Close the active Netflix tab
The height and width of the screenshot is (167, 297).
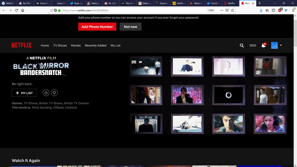point(253,3)
